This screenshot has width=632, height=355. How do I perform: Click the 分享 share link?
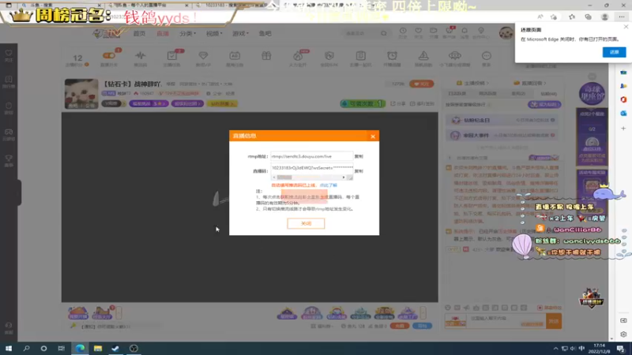[x=398, y=103]
